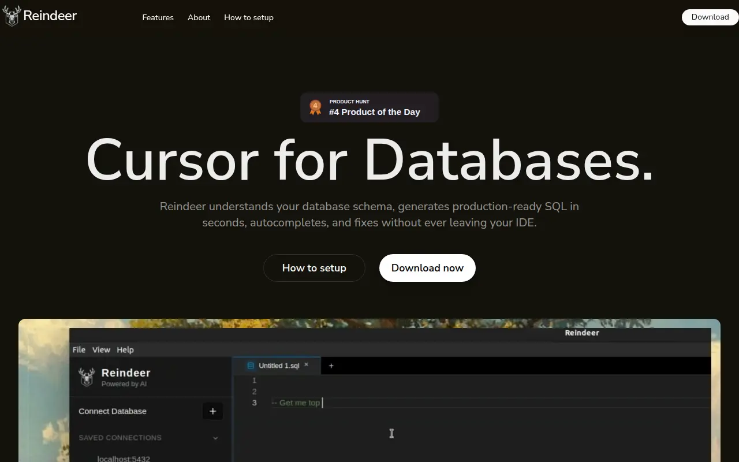Click the Download button in header
The width and height of the screenshot is (739, 462).
(710, 17)
